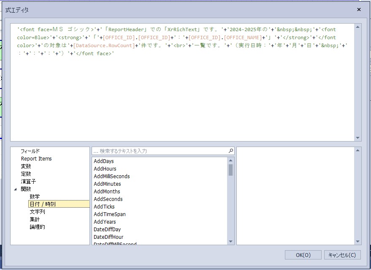Click the search magnifier icon

(x=231, y=151)
